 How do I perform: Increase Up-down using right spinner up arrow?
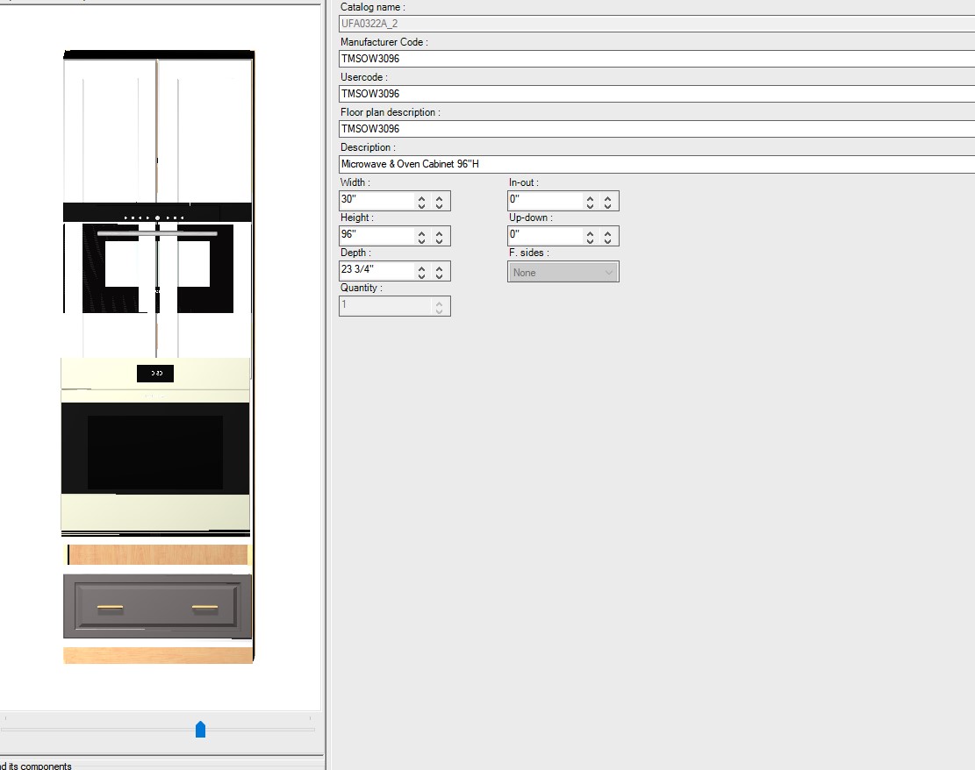608,233
